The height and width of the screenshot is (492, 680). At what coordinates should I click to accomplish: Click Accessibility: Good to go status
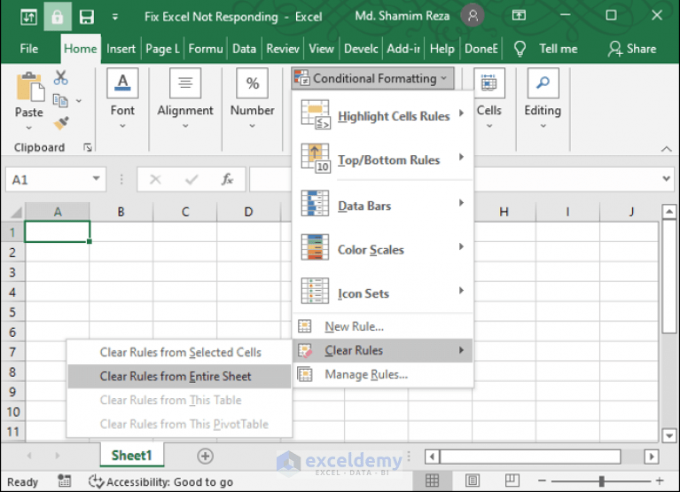pos(160,481)
